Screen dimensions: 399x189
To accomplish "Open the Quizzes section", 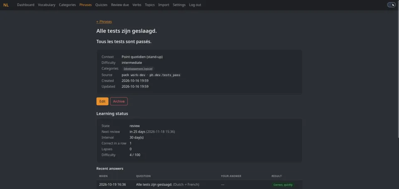I will 101,5.
